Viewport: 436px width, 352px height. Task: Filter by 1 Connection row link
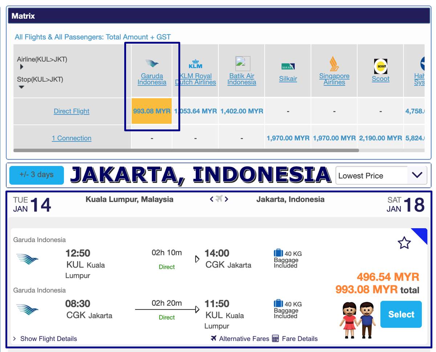click(x=72, y=138)
